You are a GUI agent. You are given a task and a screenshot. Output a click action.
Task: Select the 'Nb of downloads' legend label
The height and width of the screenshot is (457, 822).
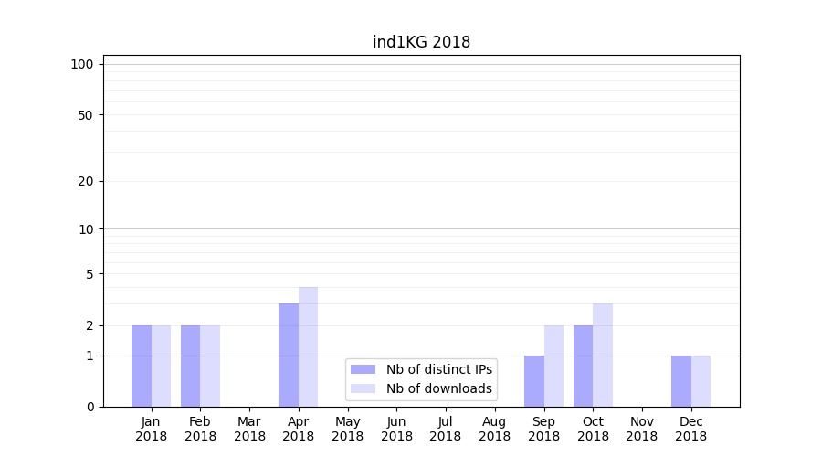point(438,388)
